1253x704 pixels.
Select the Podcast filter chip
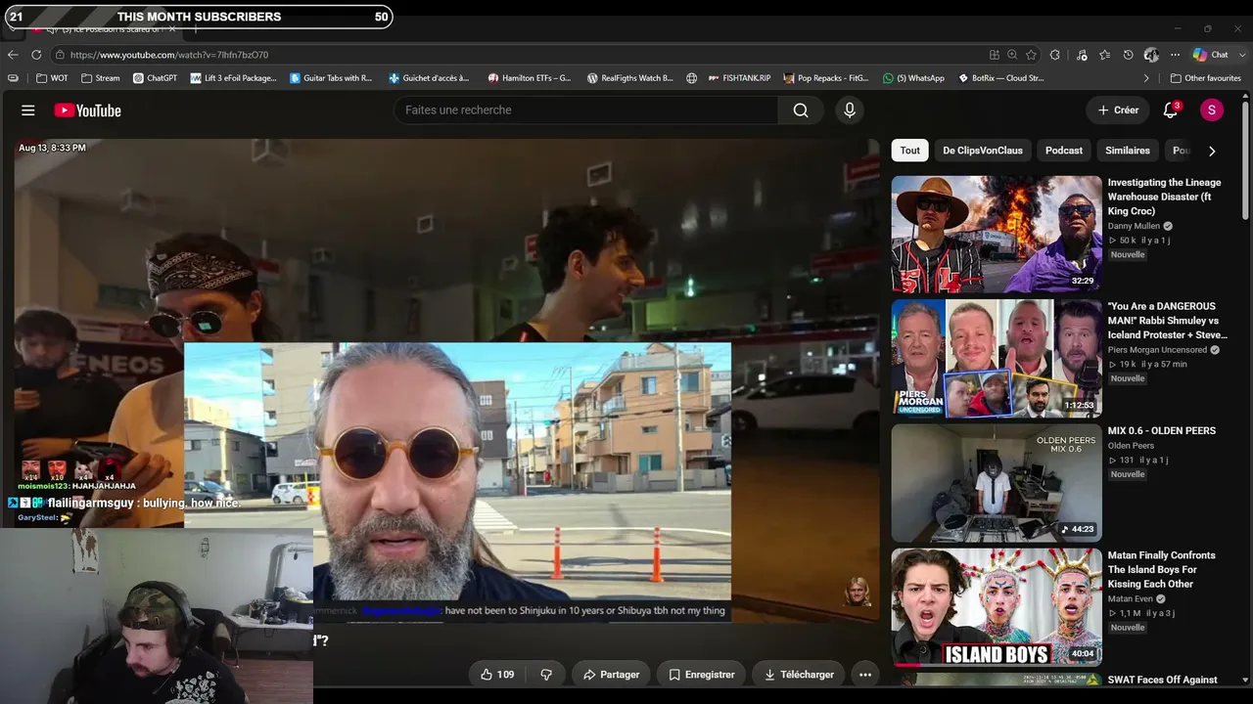click(1064, 151)
